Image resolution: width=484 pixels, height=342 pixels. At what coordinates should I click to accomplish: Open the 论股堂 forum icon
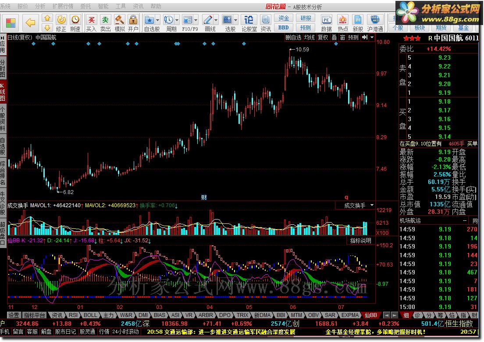point(249,23)
